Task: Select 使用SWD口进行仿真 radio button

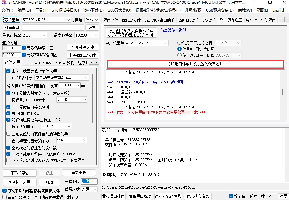Action: coord(179,55)
